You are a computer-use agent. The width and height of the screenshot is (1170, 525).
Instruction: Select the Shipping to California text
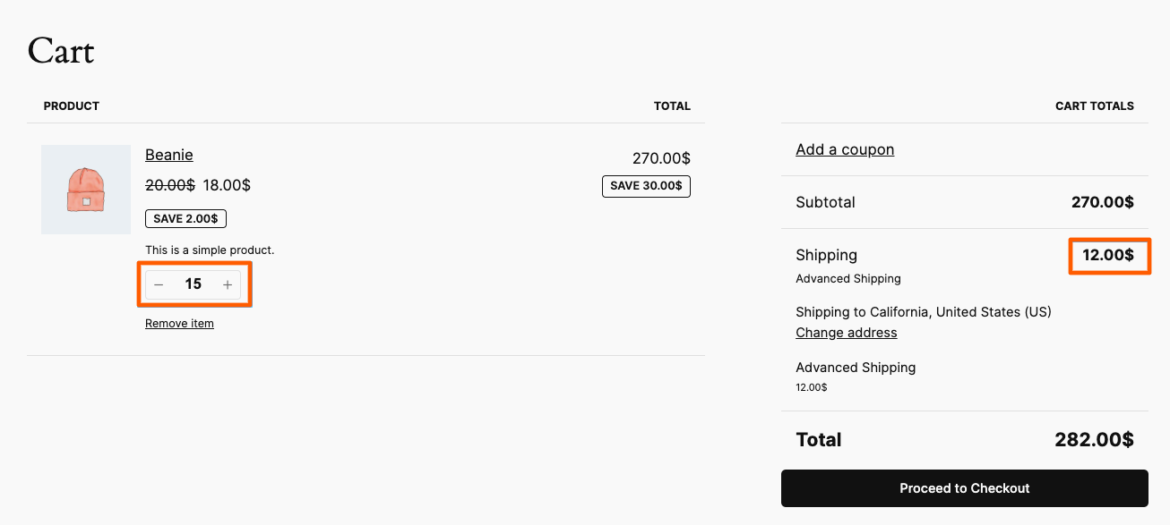point(924,312)
